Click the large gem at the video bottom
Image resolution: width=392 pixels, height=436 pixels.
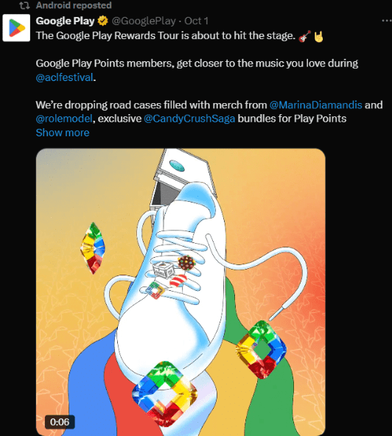165,393
